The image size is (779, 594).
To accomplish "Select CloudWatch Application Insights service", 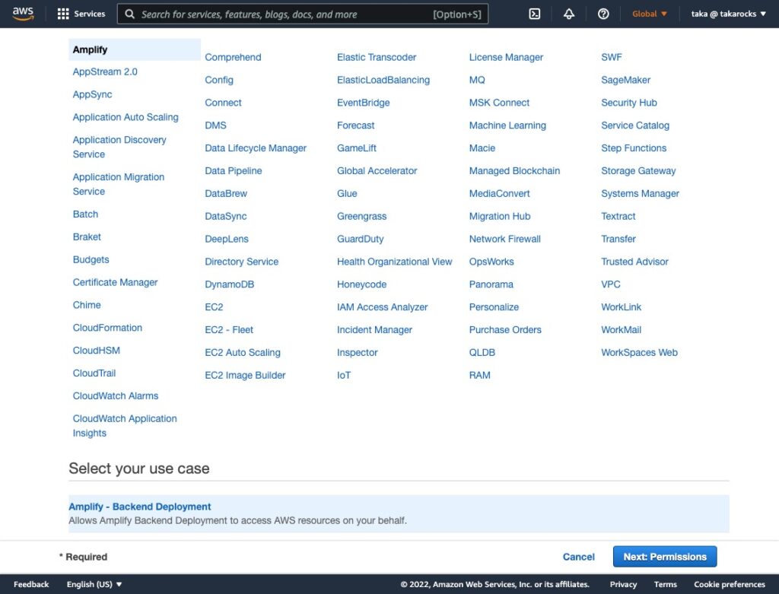I will (125, 426).
